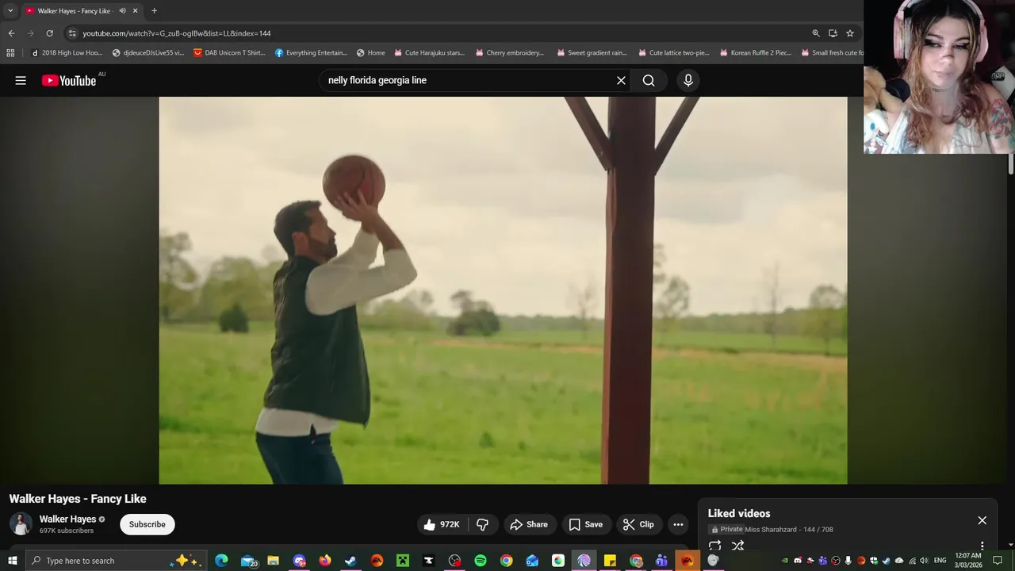
Task: Open a new browser tab
Action: click(x=154, y=11)
